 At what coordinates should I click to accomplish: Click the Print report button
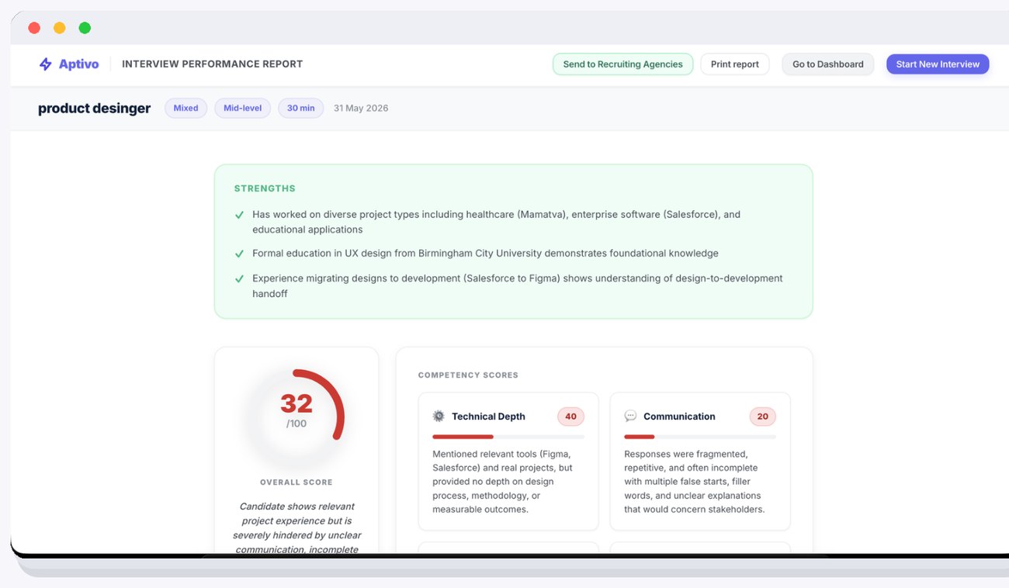point(734,64)
